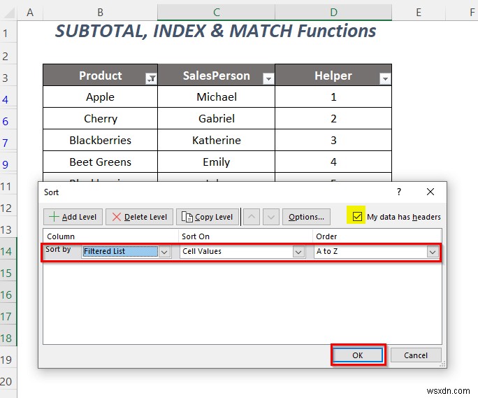
Task: Click the cell containing Apple
Action: (101, 97)
